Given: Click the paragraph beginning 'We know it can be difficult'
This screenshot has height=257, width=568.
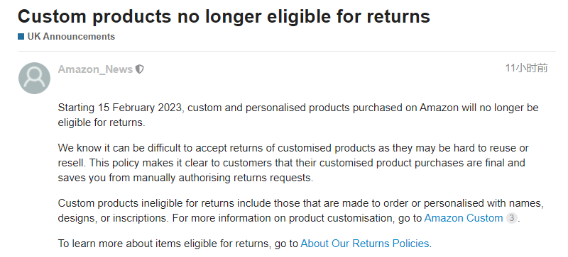Looking at the screenshot, I should (293, 163).
